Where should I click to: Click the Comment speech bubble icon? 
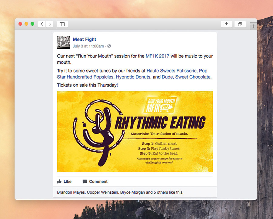click(85, 182)
